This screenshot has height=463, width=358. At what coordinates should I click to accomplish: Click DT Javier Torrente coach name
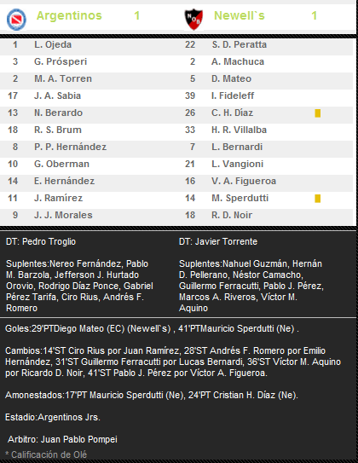(x=218, y=241)
